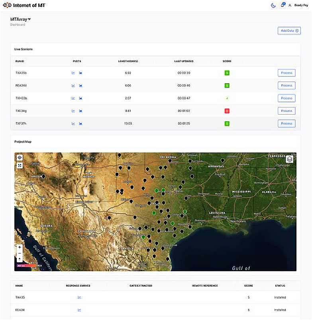312x320 pixels.
Task: Select run ID TXH33b
Action: coord(21,98)
